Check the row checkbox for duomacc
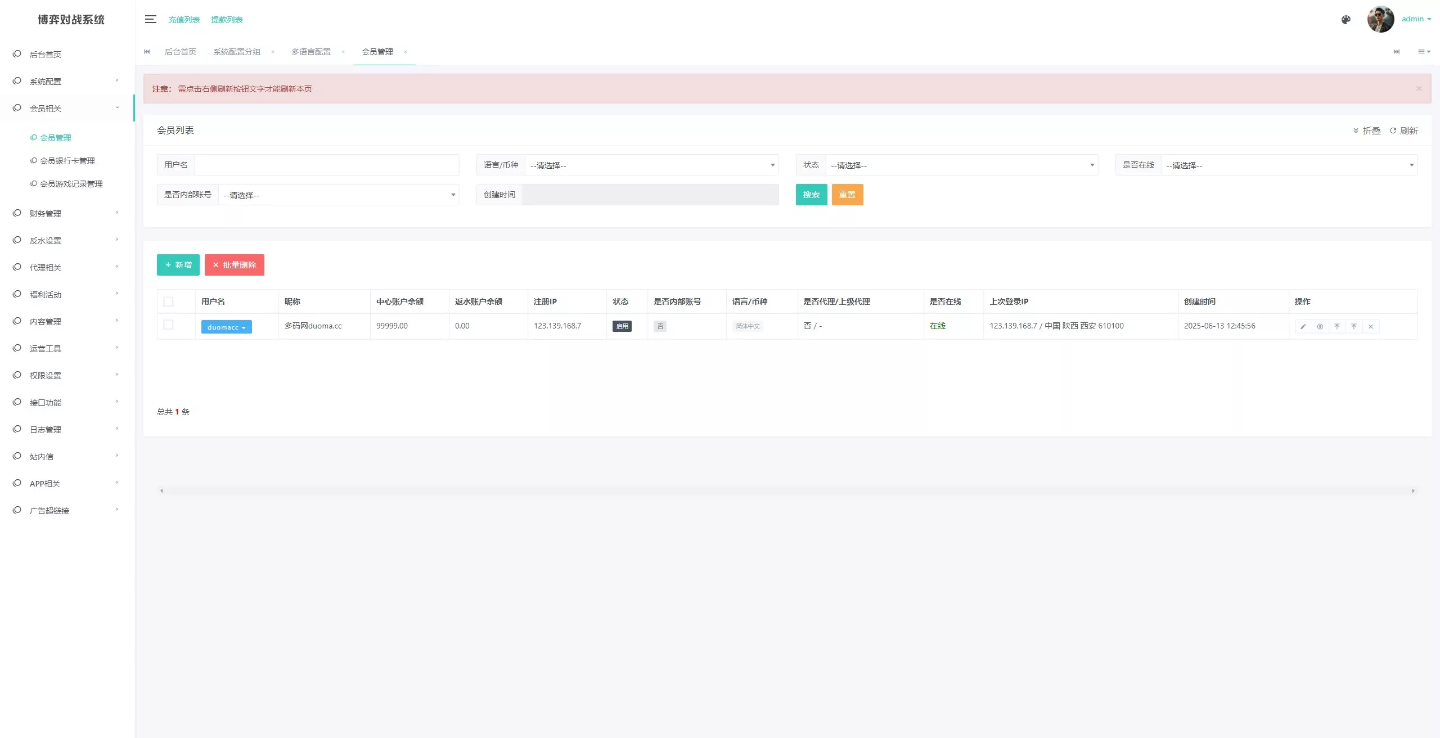Image resolution: width=1440 pixels, height=738 pixels. [168, 325]
